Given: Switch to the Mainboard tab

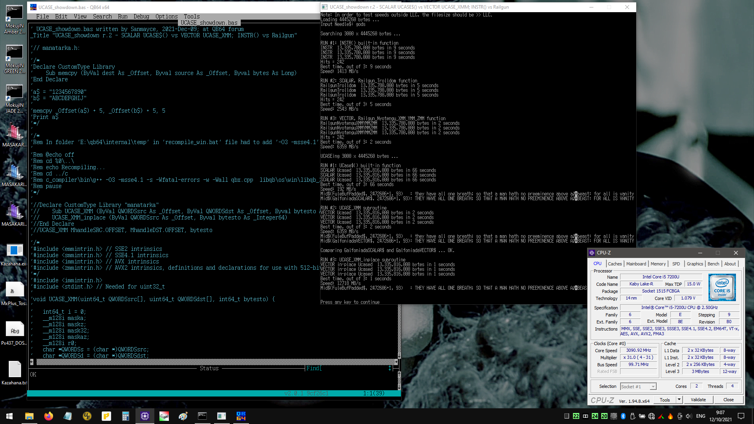Looking at the screenshot, I should click(x=636, y=264).
